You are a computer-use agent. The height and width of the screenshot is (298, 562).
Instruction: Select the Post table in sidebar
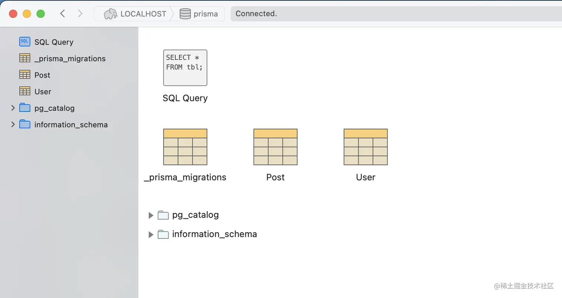42,75
